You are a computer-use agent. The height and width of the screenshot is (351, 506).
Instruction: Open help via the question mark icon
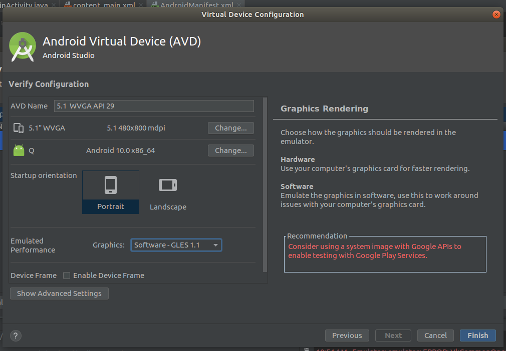pyautogui.click(x=16, y=335)
